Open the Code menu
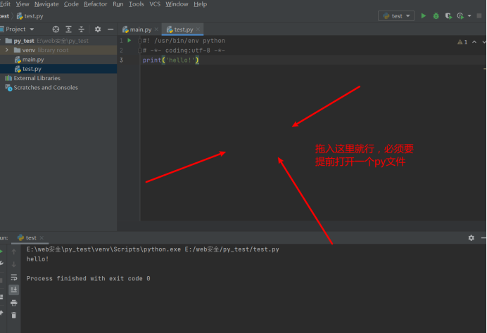 click(71, 4)
